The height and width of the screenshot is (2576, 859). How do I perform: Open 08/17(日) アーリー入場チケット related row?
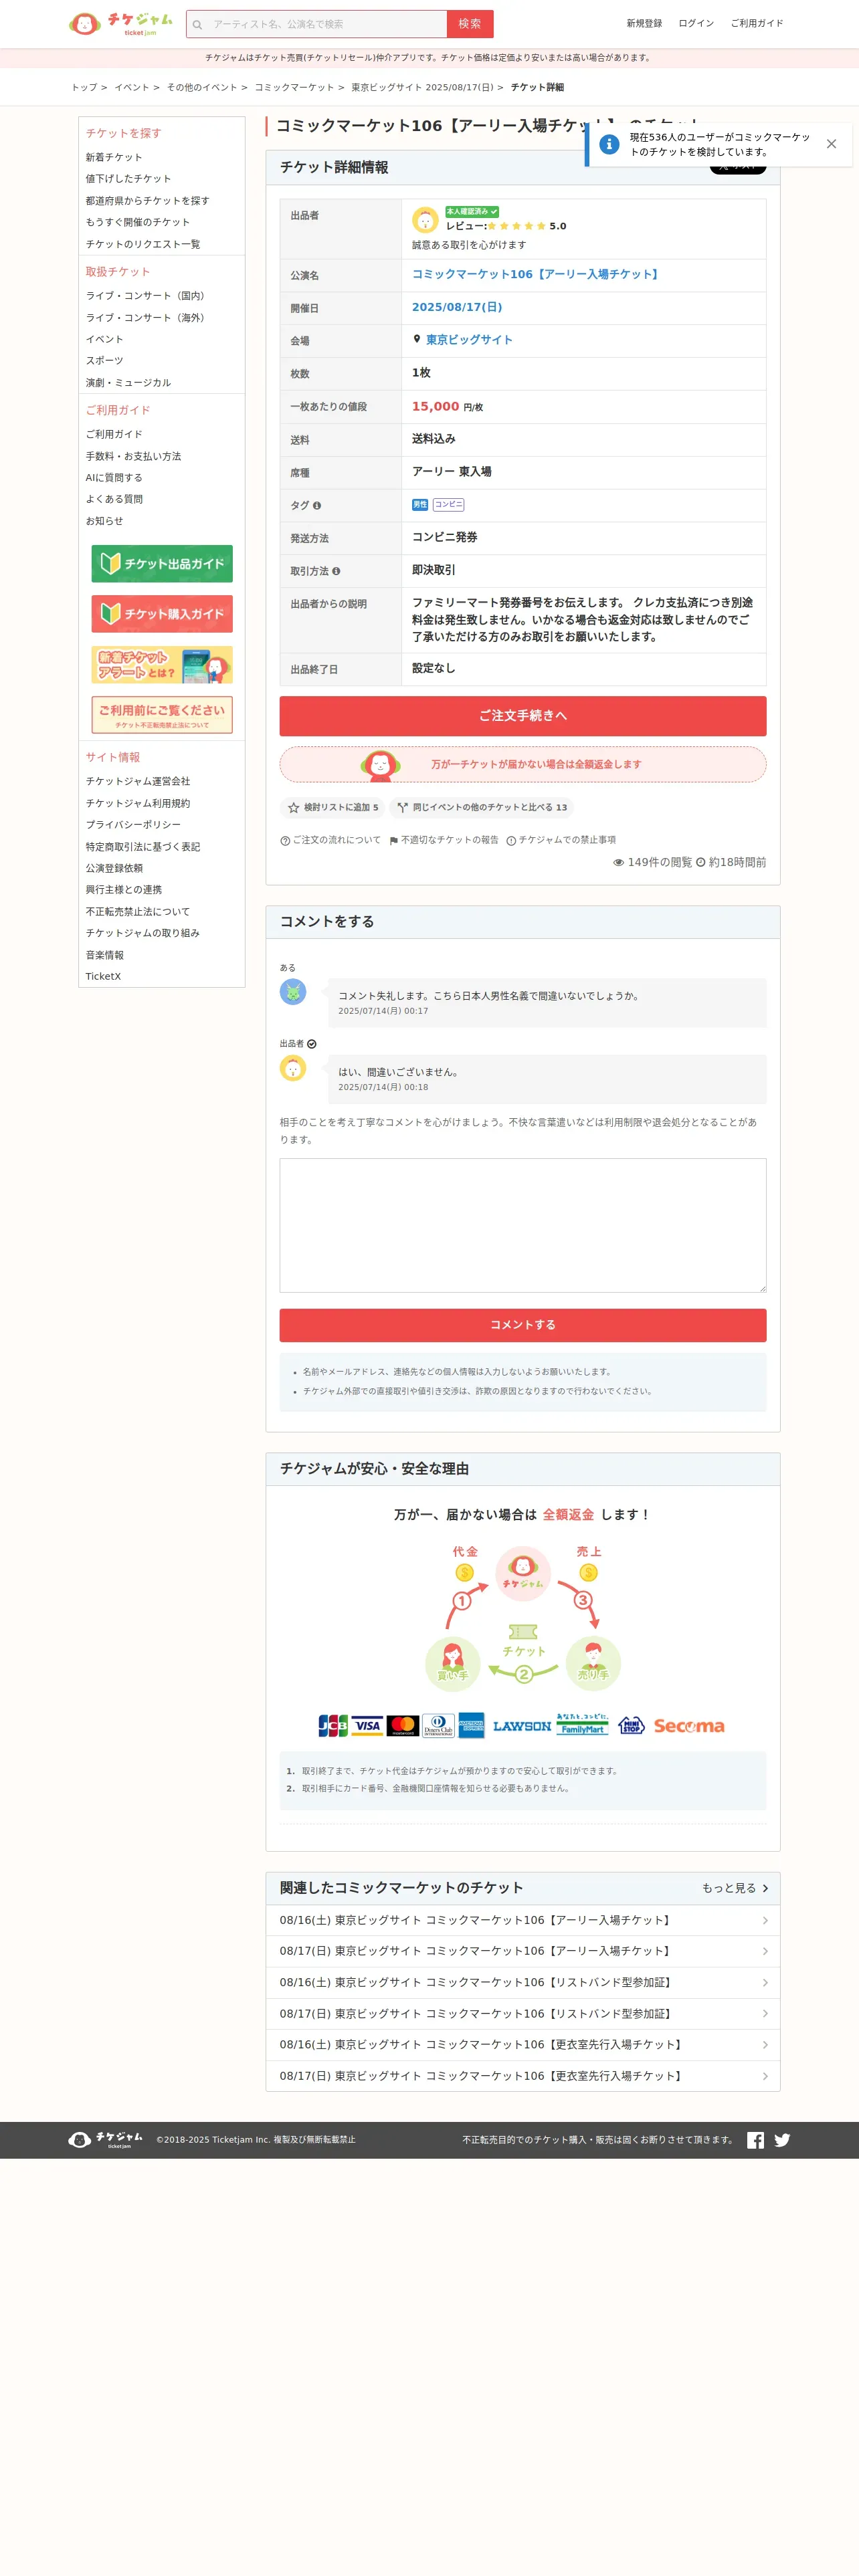coord(523,1951)
